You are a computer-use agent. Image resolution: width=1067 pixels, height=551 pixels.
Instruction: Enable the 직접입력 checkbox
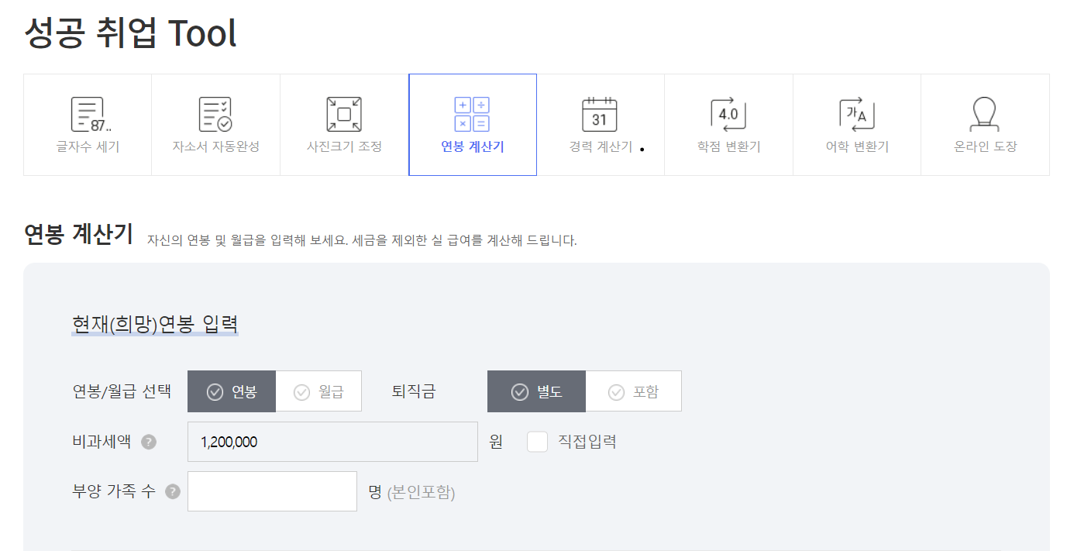click(537, 440)
